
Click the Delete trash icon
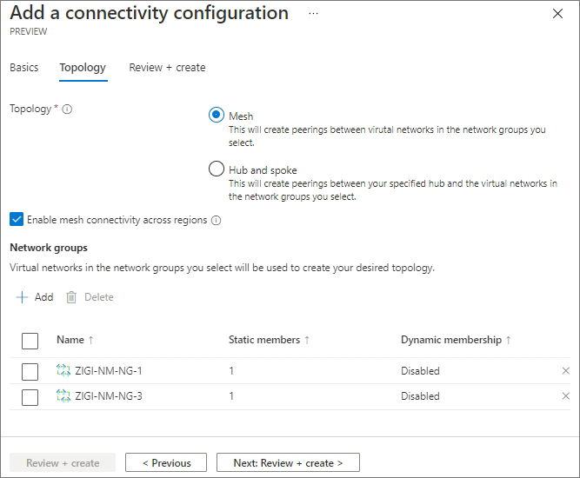pyautogui.click(x=72, y=297)
